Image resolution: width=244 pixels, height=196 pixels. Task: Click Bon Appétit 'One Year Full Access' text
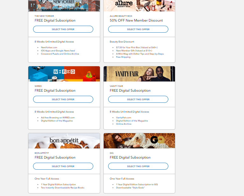(x=47, y=179)
